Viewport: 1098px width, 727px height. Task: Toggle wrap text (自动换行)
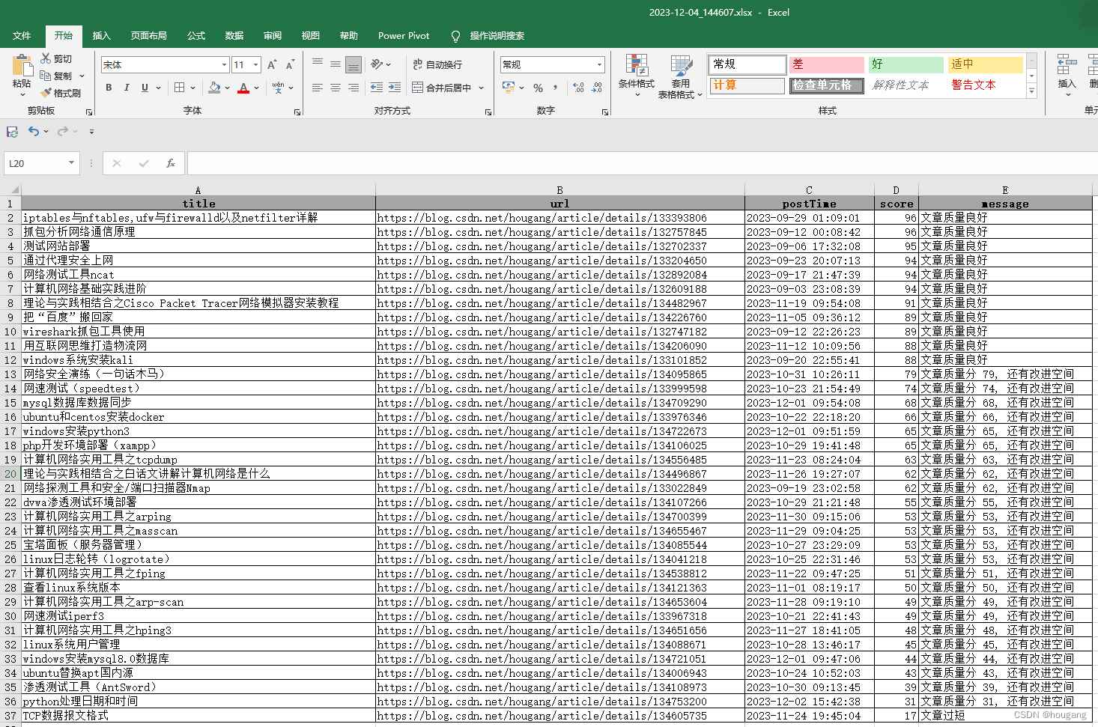437,64
